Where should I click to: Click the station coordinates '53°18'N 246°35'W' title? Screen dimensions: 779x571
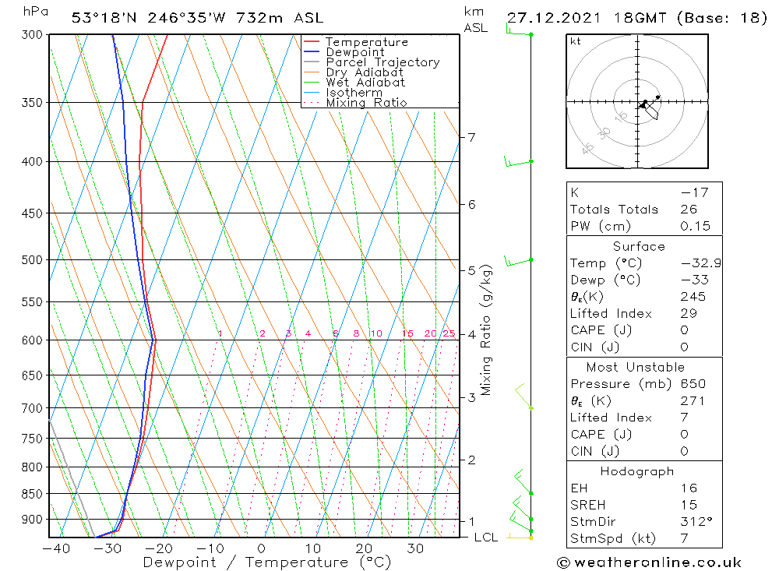tap(149, 18)
